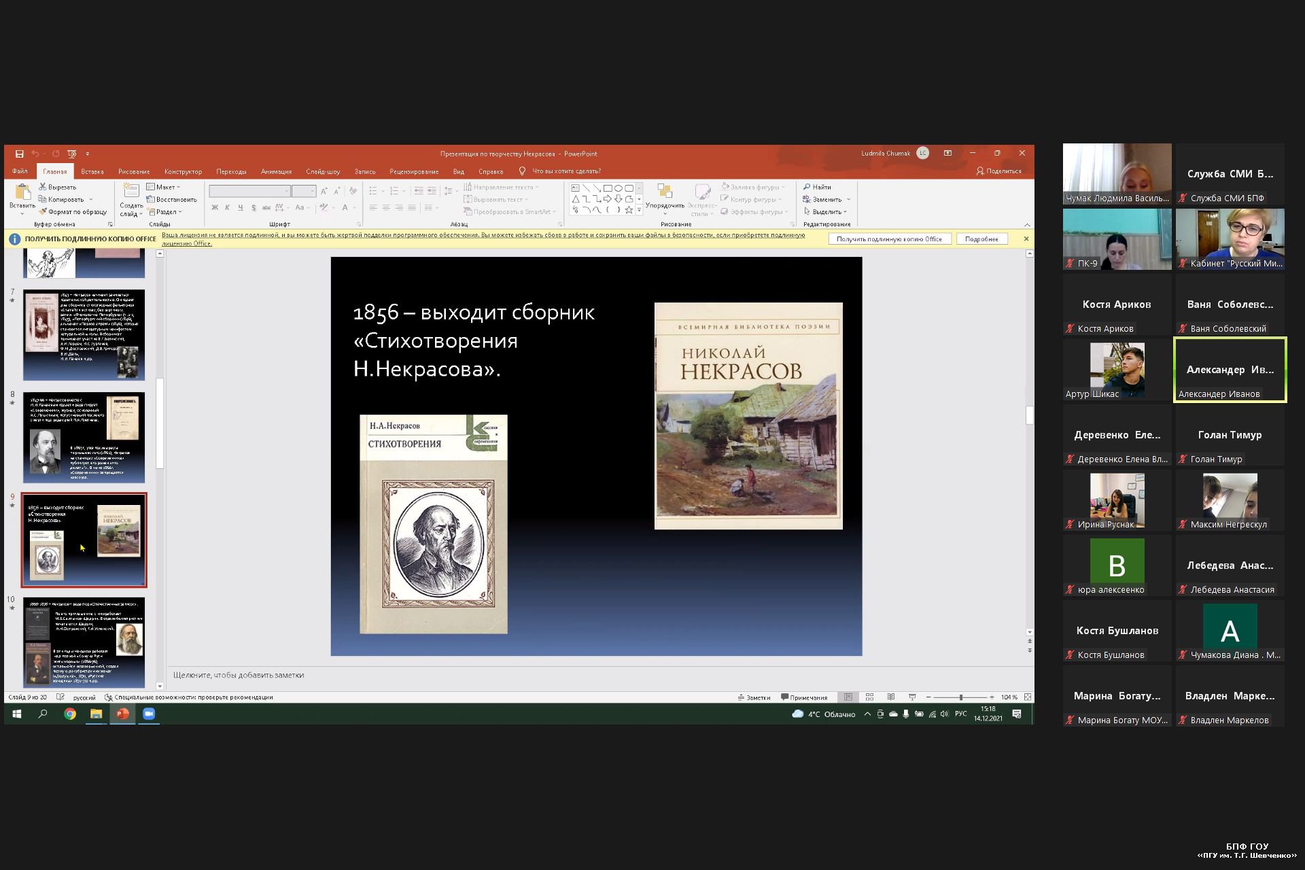Switch to Transitions (Переходы) tab
1305x870 pixels.
click(231, 171)
